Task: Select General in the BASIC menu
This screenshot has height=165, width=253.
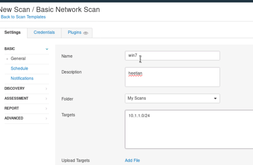Action: (x=18, y=59)
